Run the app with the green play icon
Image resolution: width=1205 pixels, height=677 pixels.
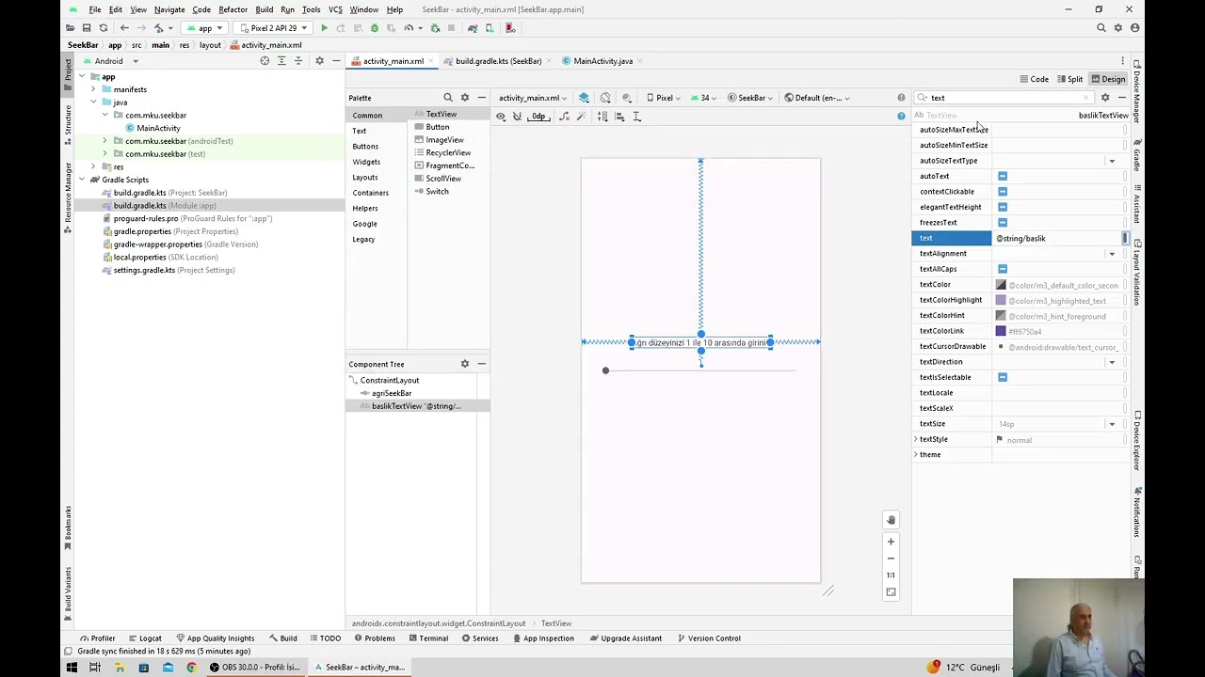click(324, 28)
